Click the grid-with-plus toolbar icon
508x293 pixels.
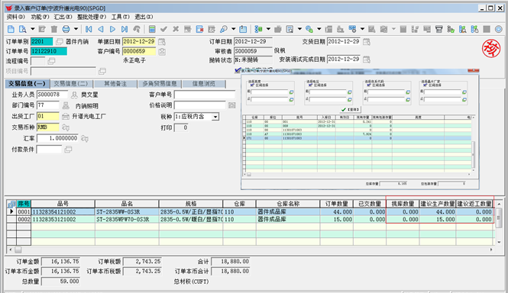point(352,29)
